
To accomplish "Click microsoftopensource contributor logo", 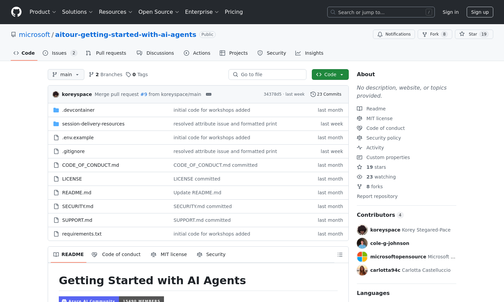I will pos(362,257).
